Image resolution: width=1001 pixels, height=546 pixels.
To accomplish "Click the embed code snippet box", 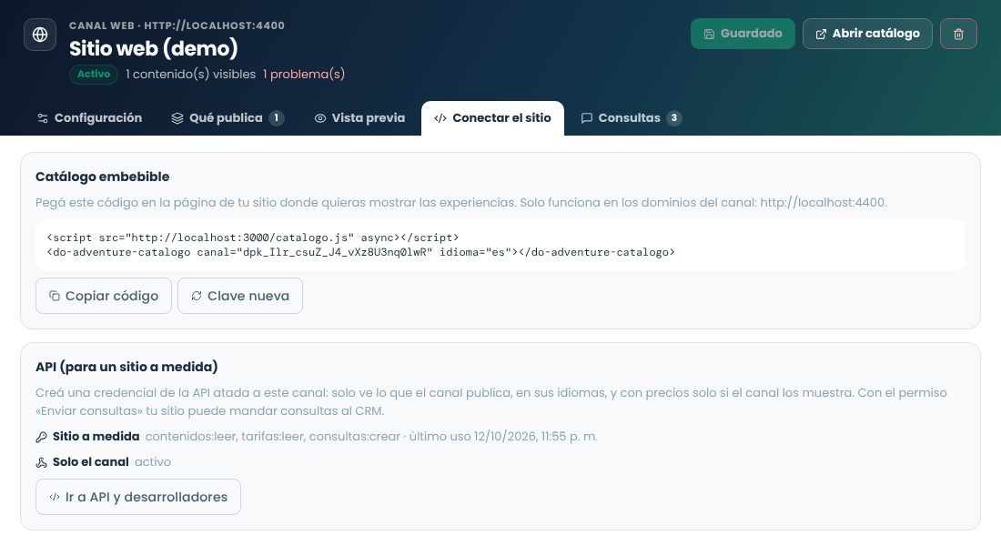I will 500,245.
